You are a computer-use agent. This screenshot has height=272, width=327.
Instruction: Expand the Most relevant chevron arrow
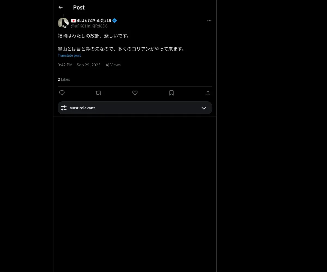pos(204,108)
